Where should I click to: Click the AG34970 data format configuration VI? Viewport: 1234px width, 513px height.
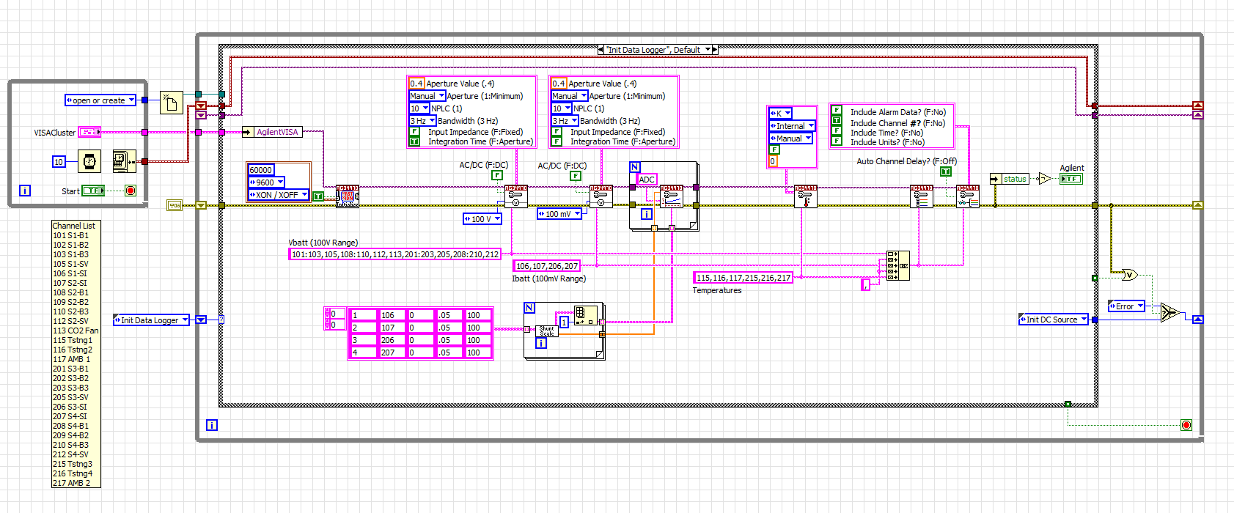(968, 196)
